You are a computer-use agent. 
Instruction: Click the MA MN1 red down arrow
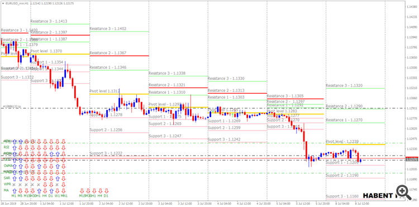[x=63, y=191]
